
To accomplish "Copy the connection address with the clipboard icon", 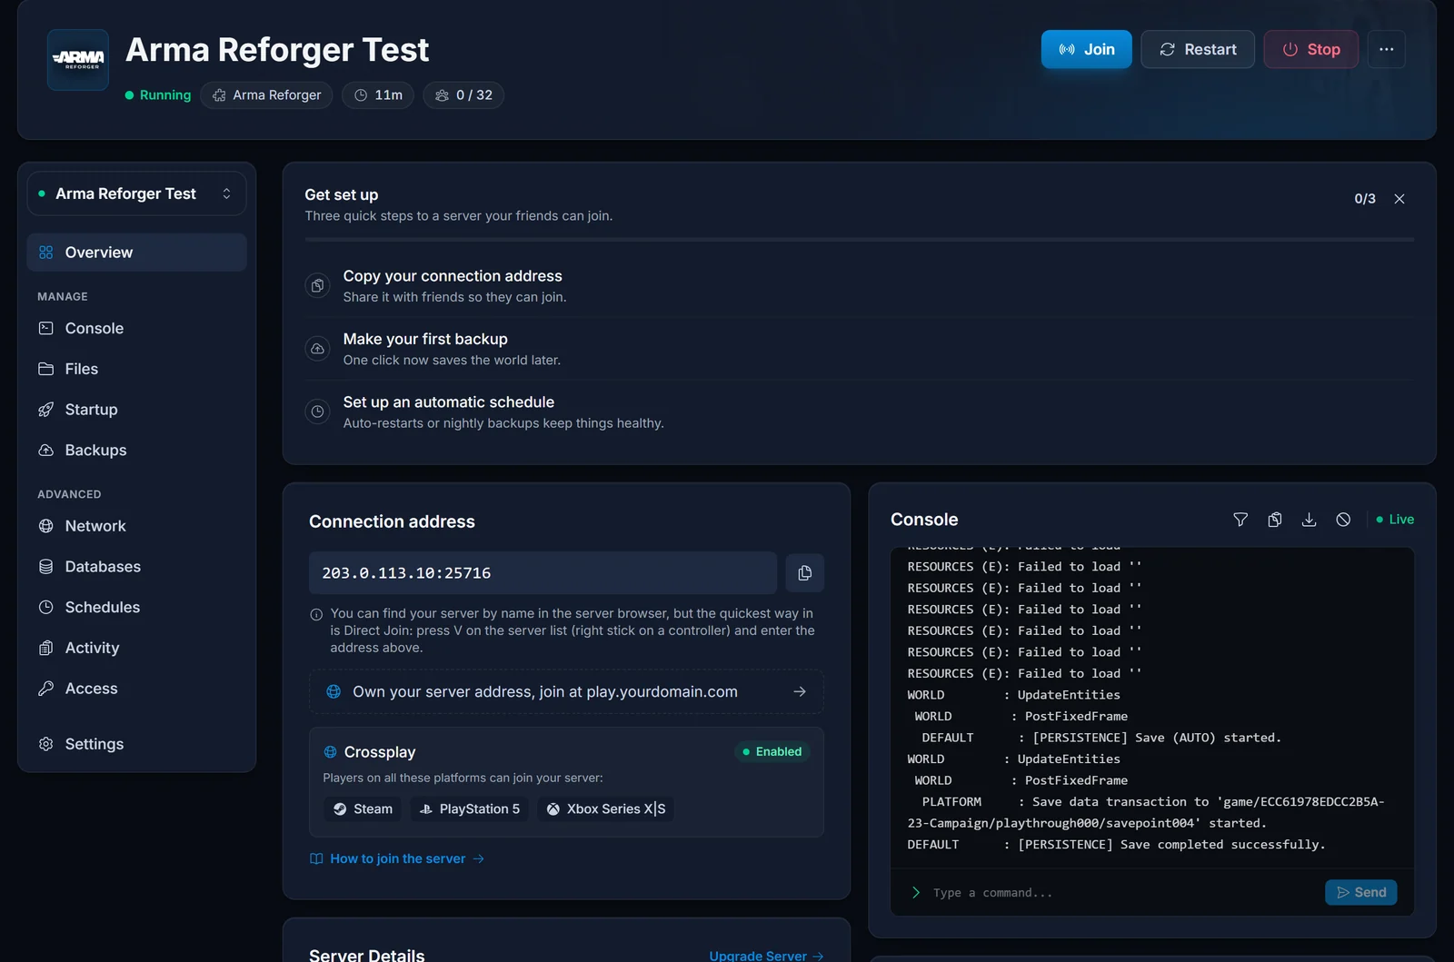I will click(804, 573).
